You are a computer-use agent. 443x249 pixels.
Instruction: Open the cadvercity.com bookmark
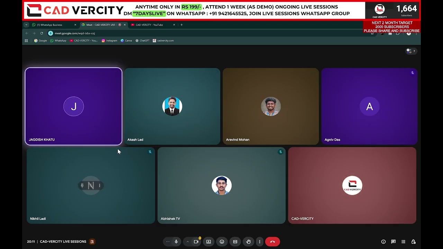(x=163, y=41)
